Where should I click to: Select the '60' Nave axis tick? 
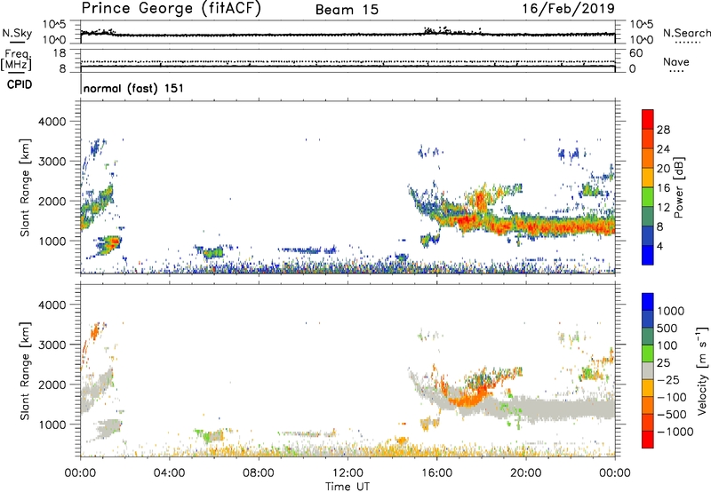636,53
